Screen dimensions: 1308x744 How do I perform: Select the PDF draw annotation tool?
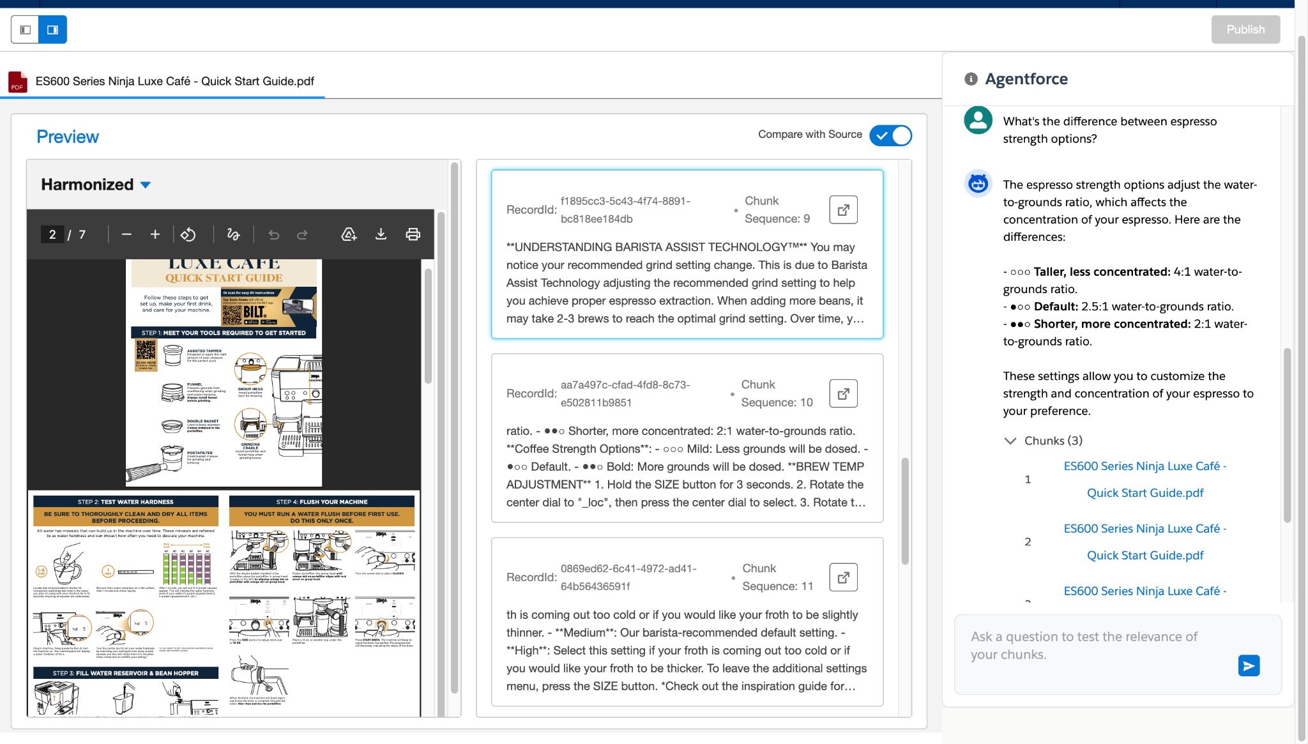233,234
